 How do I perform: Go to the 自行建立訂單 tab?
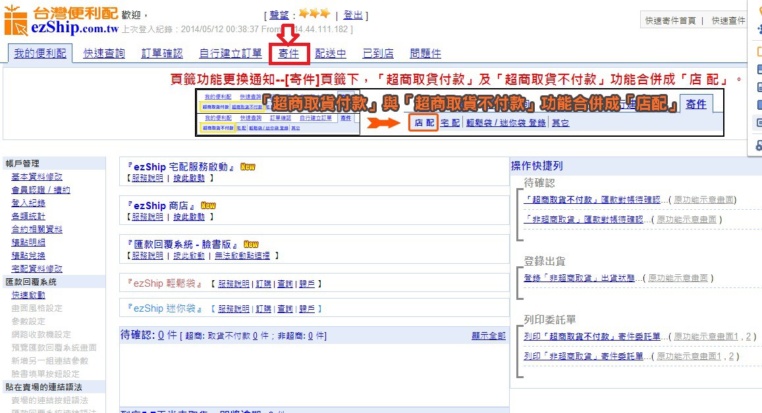[x=231, y=53]
